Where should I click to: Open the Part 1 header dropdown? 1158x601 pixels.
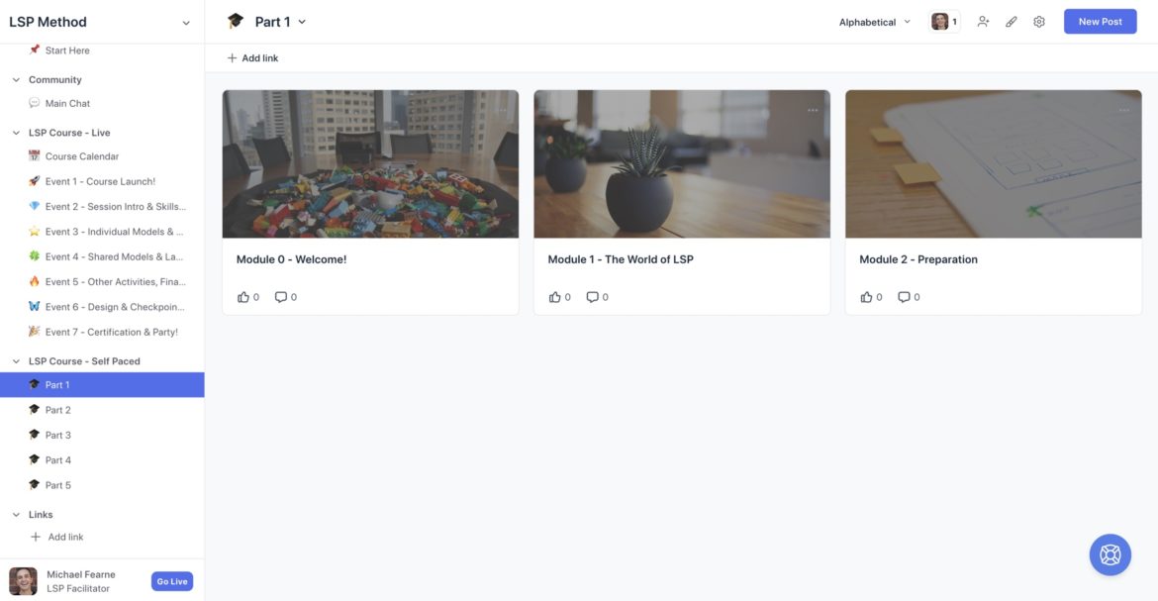pos(301,22)
